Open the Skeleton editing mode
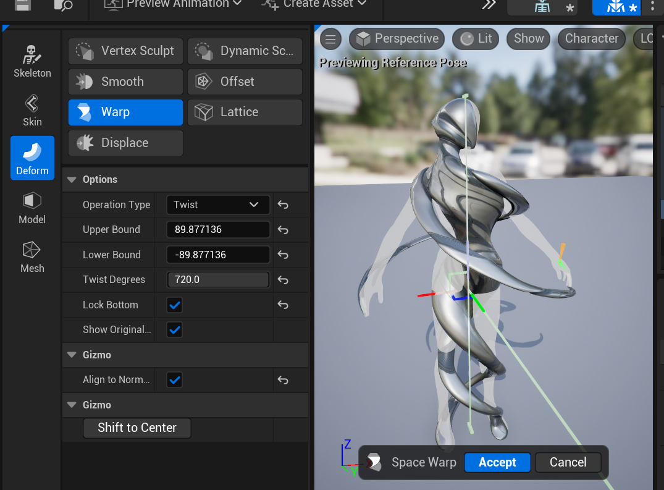 (x=32, y=61)
